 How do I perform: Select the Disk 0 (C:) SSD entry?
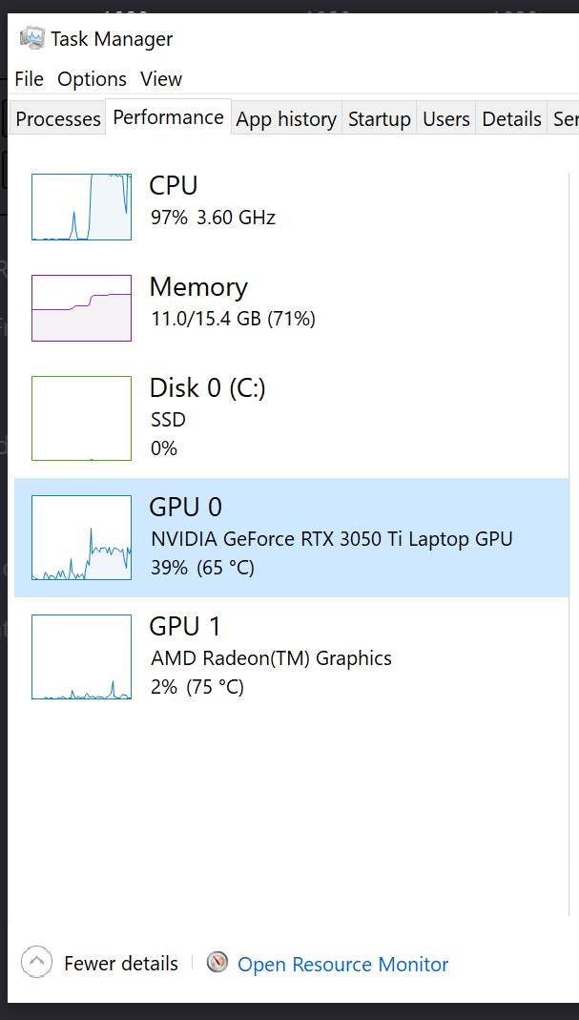[x=292, y=418]
